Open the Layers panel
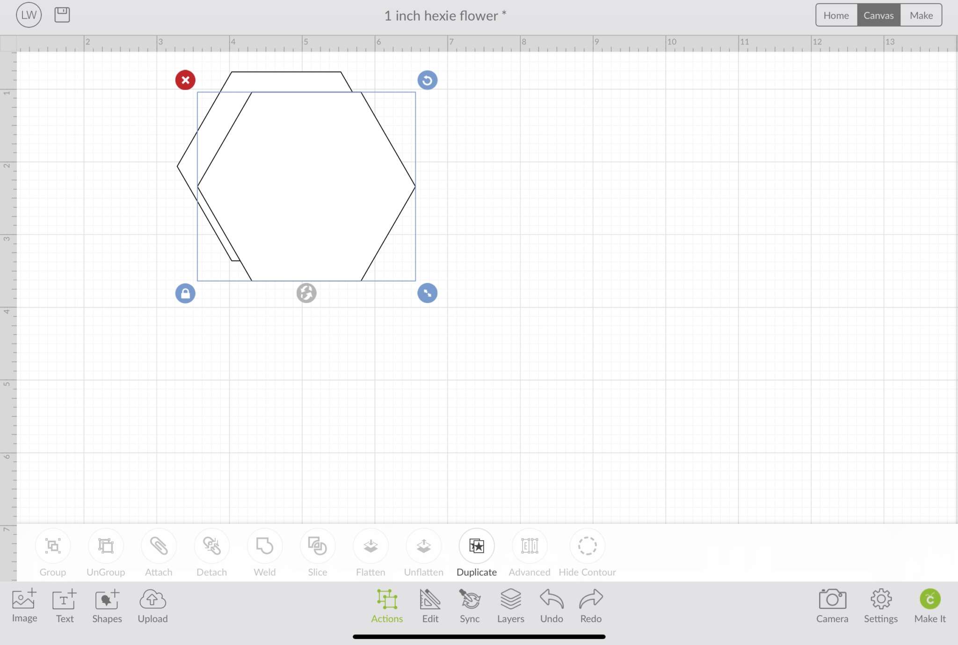Viewport: 958px width, 645px height. [x=510, y=605]
